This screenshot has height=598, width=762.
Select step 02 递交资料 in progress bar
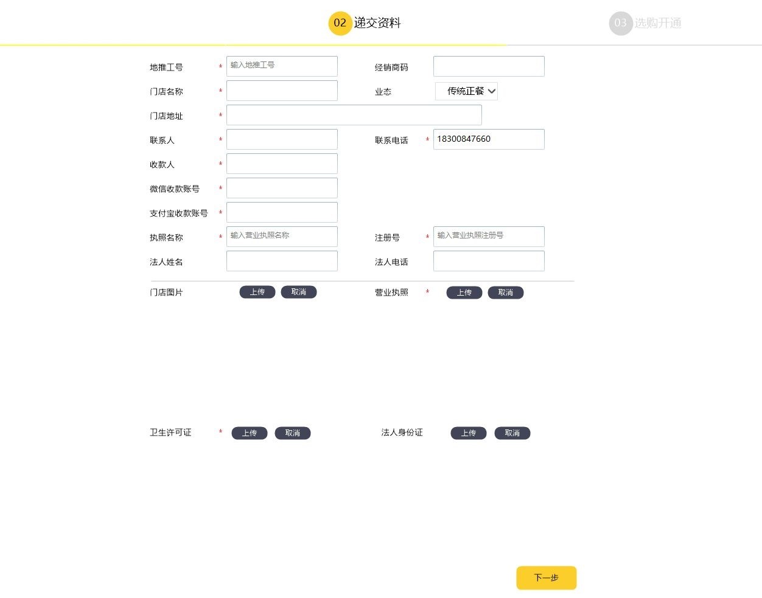(365, 23)
